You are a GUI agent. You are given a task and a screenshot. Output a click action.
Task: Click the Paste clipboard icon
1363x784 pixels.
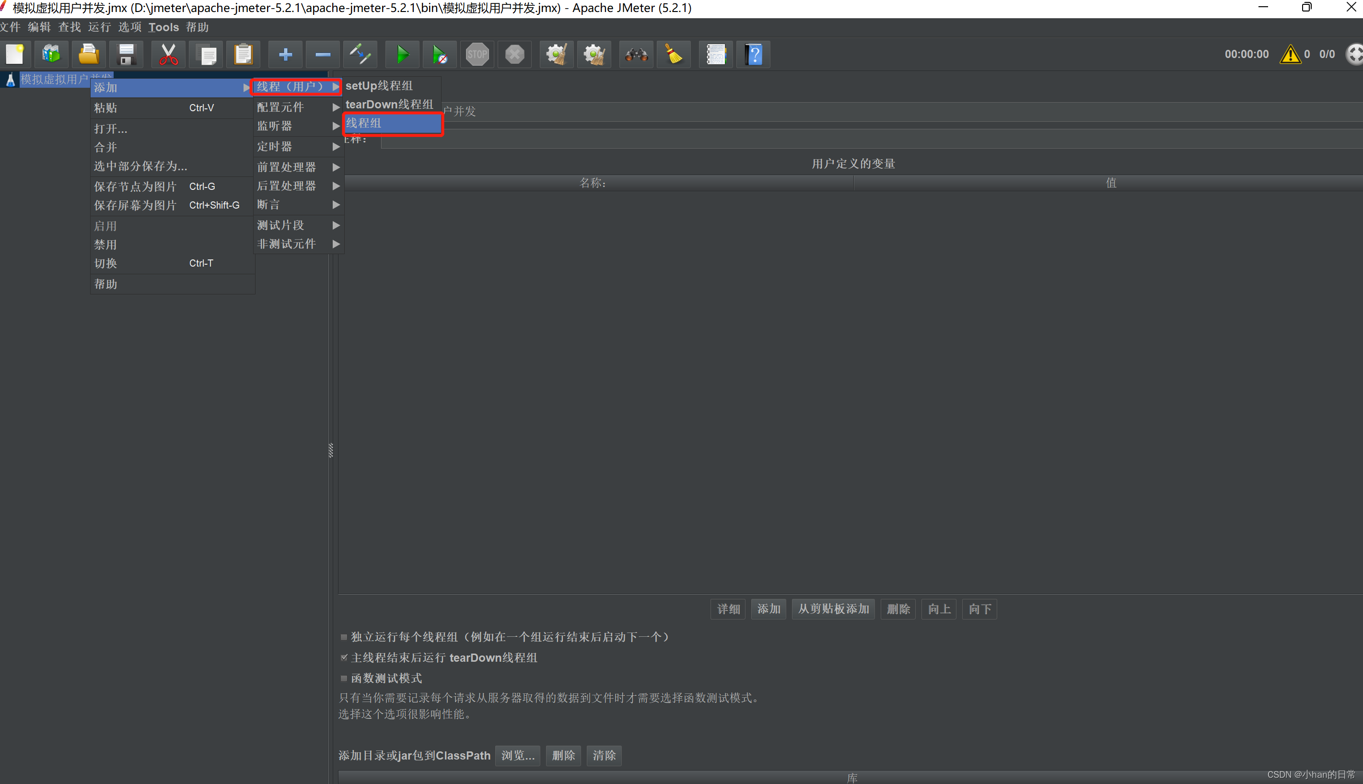(244, 54)
